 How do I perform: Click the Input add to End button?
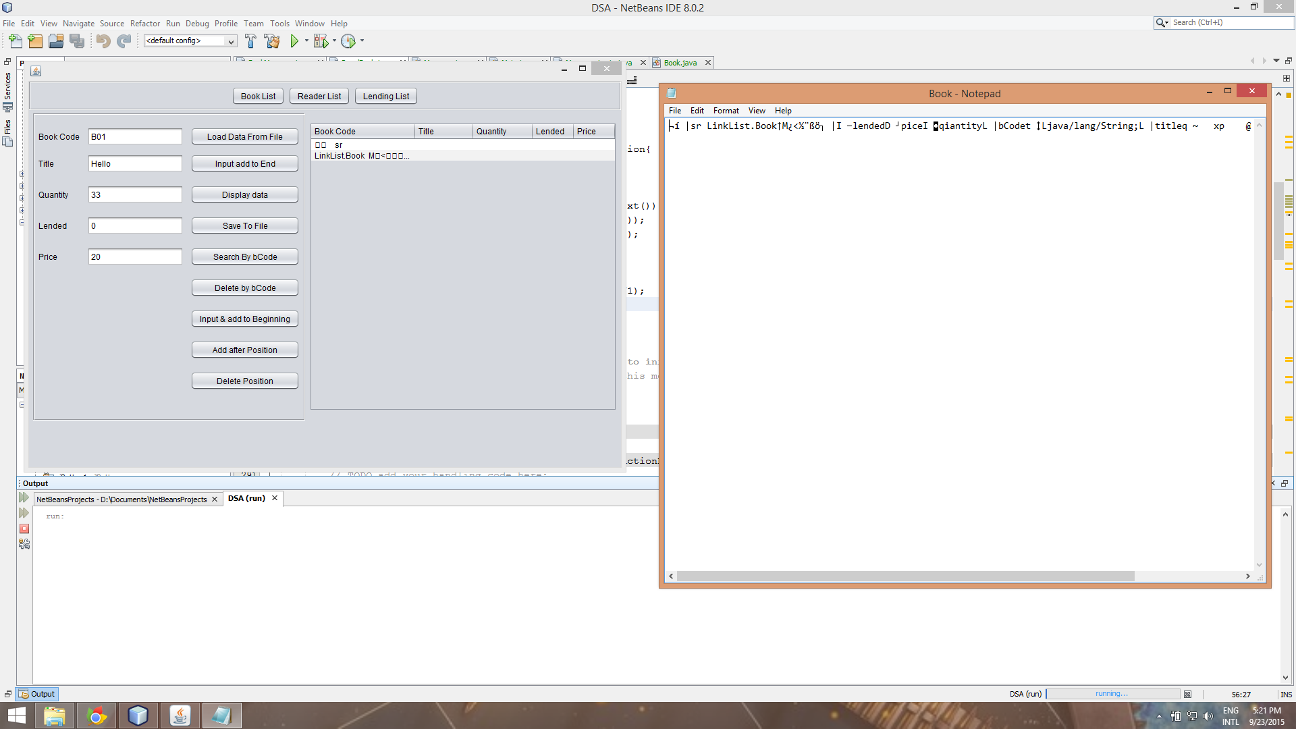245,163
